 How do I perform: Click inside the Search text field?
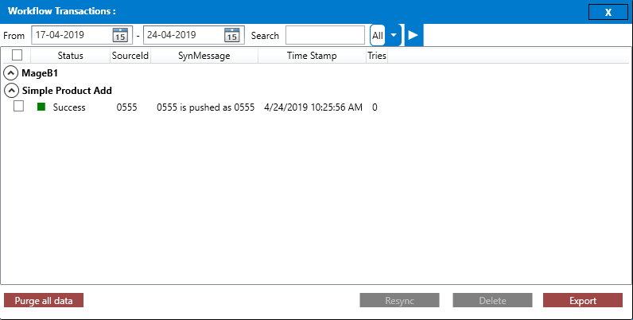click(x=326, y=35)
